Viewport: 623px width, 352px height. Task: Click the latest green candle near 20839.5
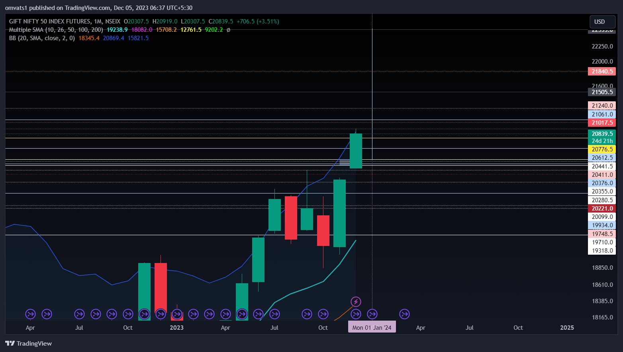[x=356, y=151]
